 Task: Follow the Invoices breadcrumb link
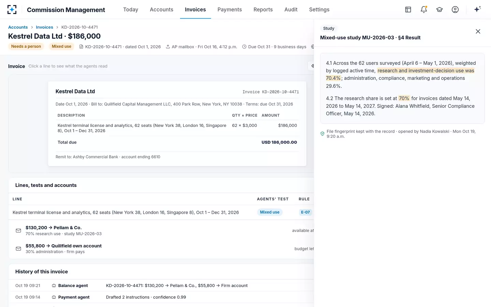[44, 27]
